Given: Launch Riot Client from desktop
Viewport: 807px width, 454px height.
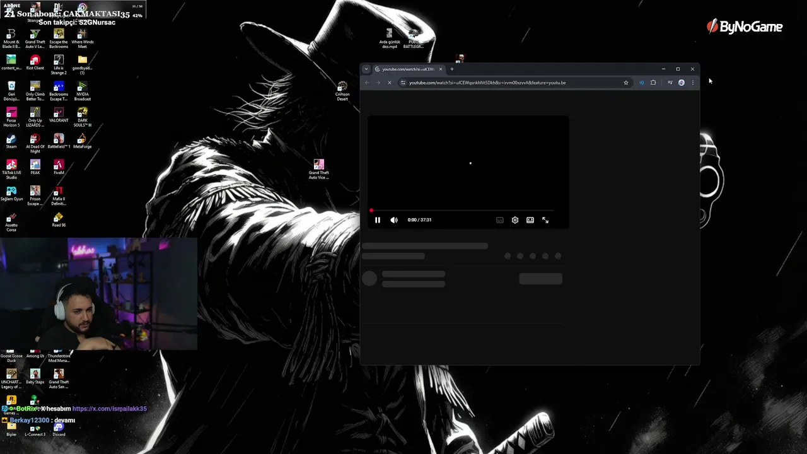Looking at the screenshot, I should point(35,62).
